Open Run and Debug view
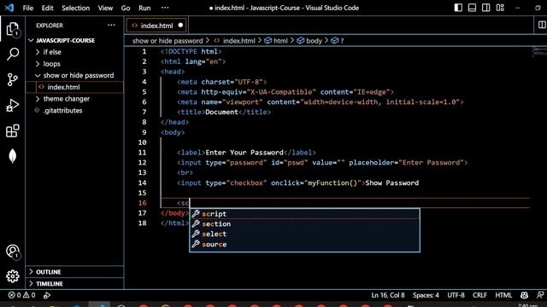Viewport: 547px width, 307px height. (13, 106)
